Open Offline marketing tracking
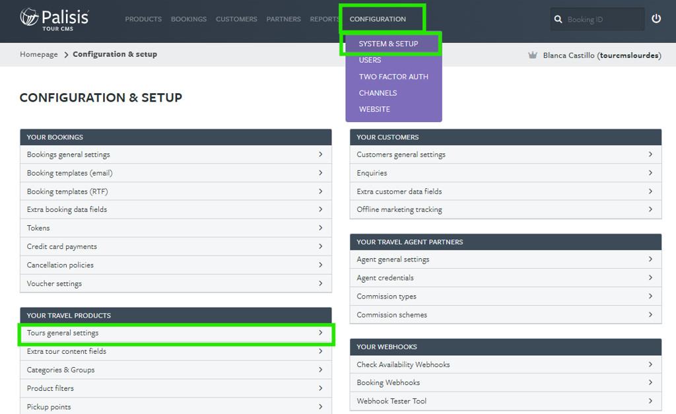Screen dimensions: 676x414 point(506,209)
